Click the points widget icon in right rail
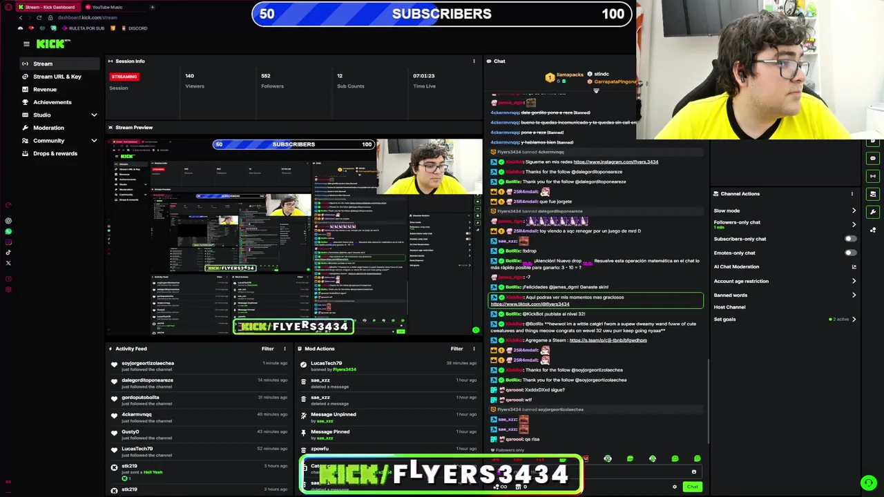The width and height of the screenshot is (884, 497). [x=873, y=230]
